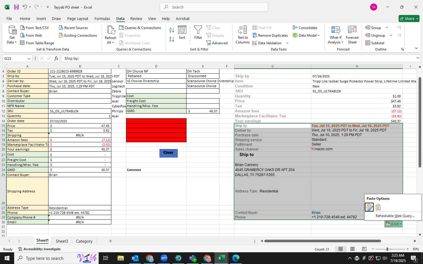Click Subtotal in Outline group
The width and height of the screenshot is (423, 264).
[x=375, y=43]
